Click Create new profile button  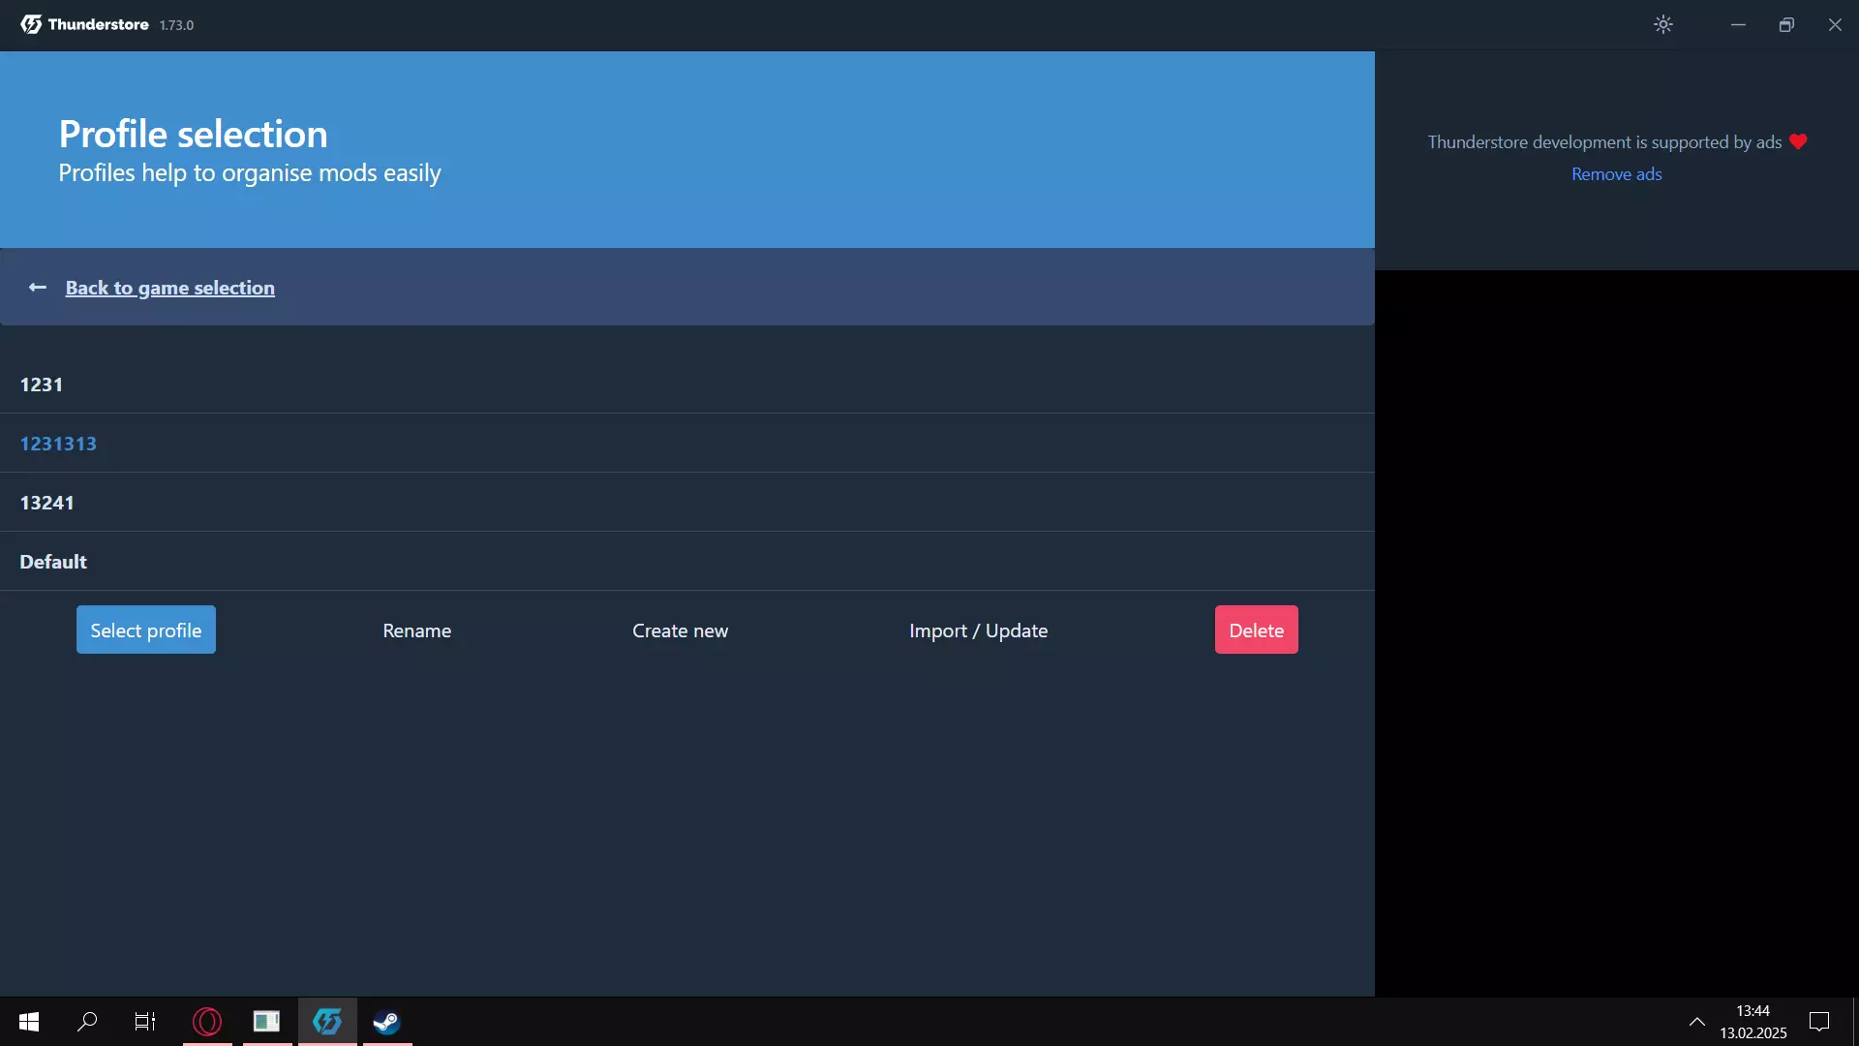[x=680, y=631]
